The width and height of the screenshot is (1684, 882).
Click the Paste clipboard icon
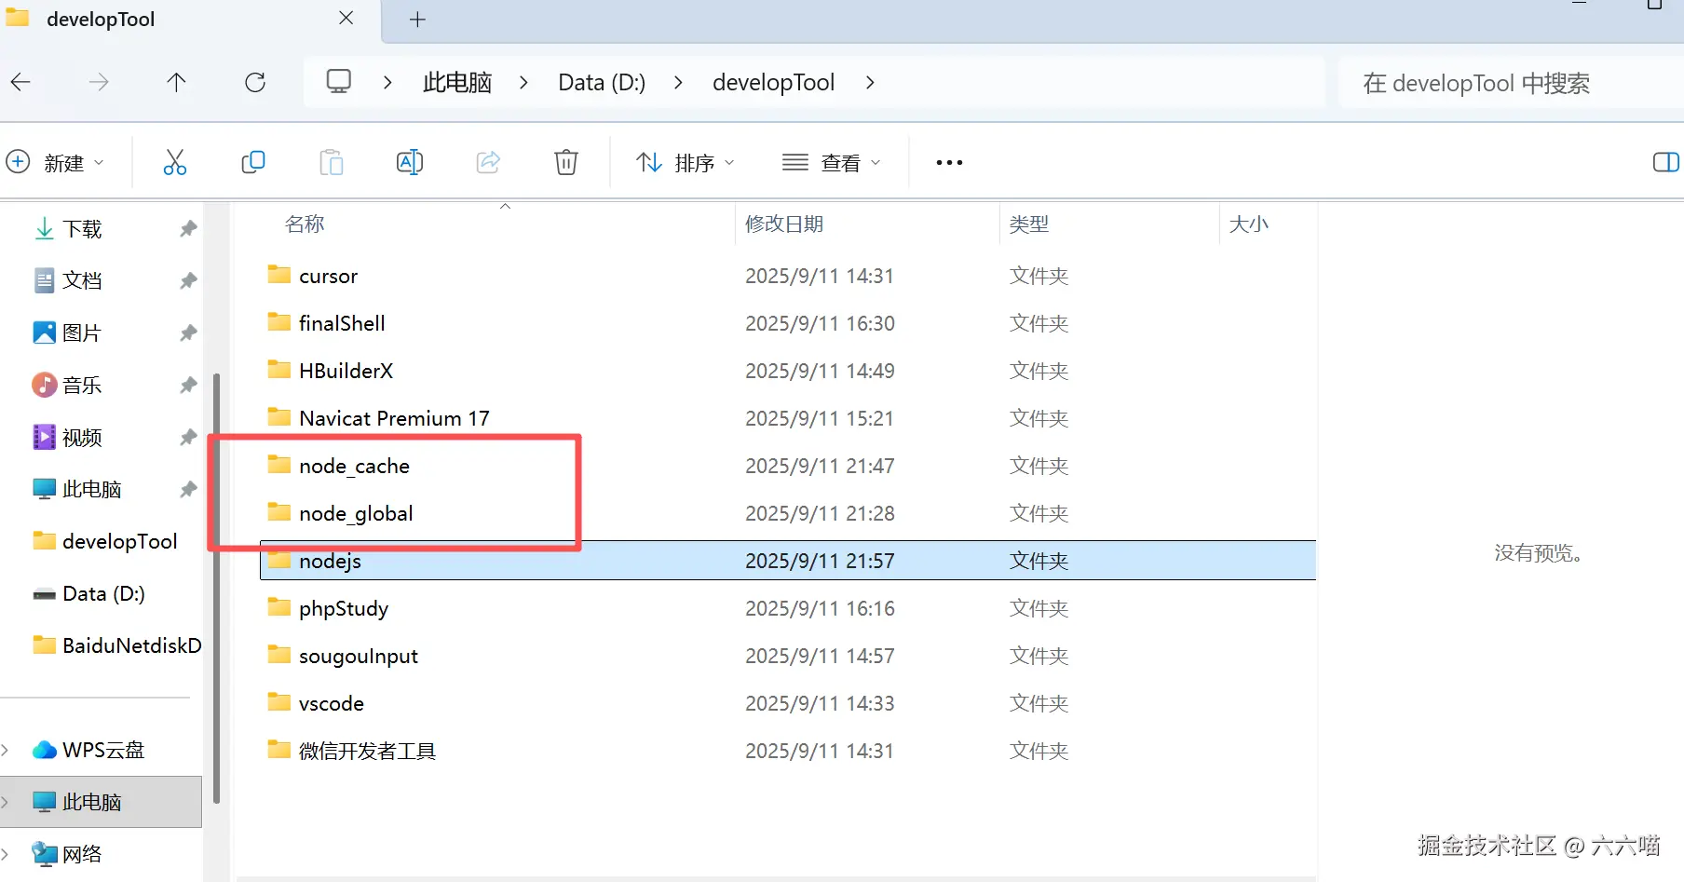(x=332, y=162)
